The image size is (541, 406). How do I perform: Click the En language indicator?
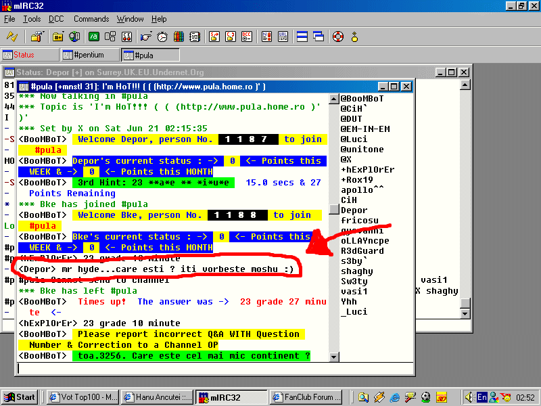[481, 397]
